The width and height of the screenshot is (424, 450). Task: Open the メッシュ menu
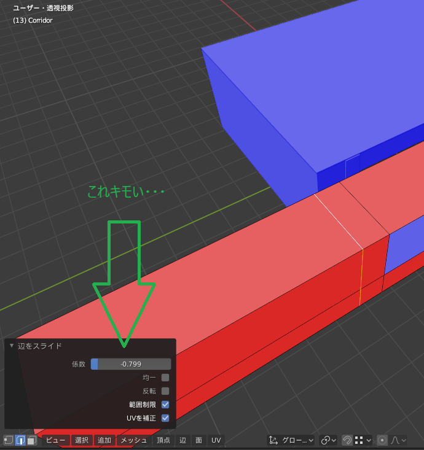point(133,440)
